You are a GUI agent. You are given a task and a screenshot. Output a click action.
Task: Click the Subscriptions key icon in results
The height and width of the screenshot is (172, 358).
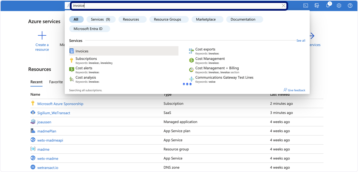(72, 60)
